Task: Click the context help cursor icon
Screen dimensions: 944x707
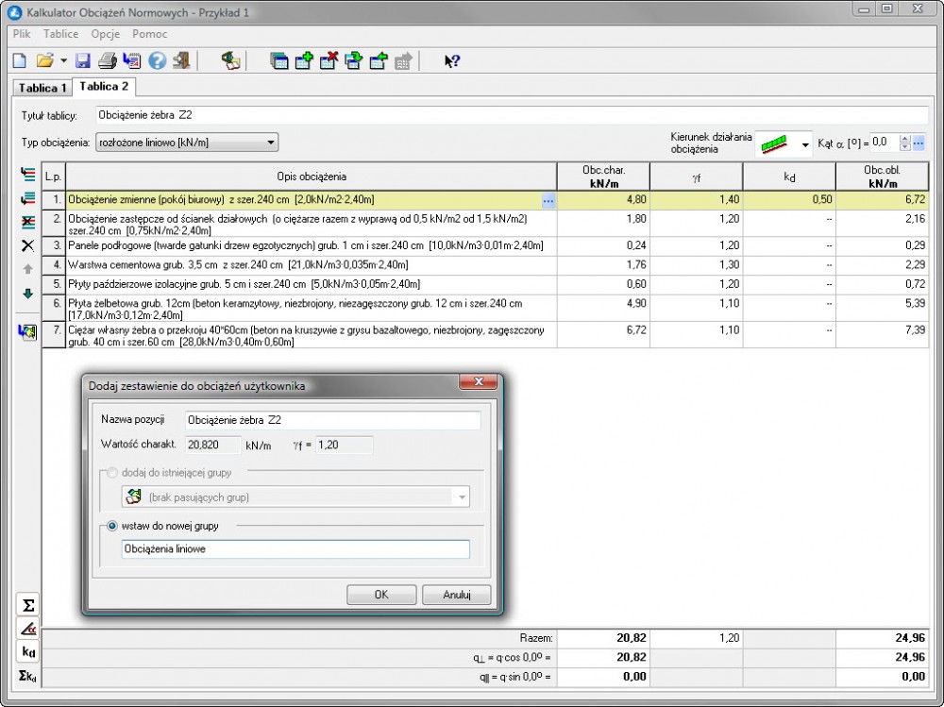Action: click(x=452, y=61)
